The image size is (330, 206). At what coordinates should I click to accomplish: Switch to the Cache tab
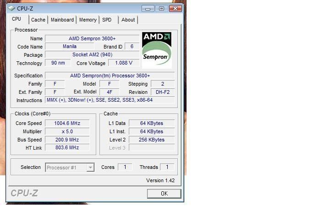38,20
